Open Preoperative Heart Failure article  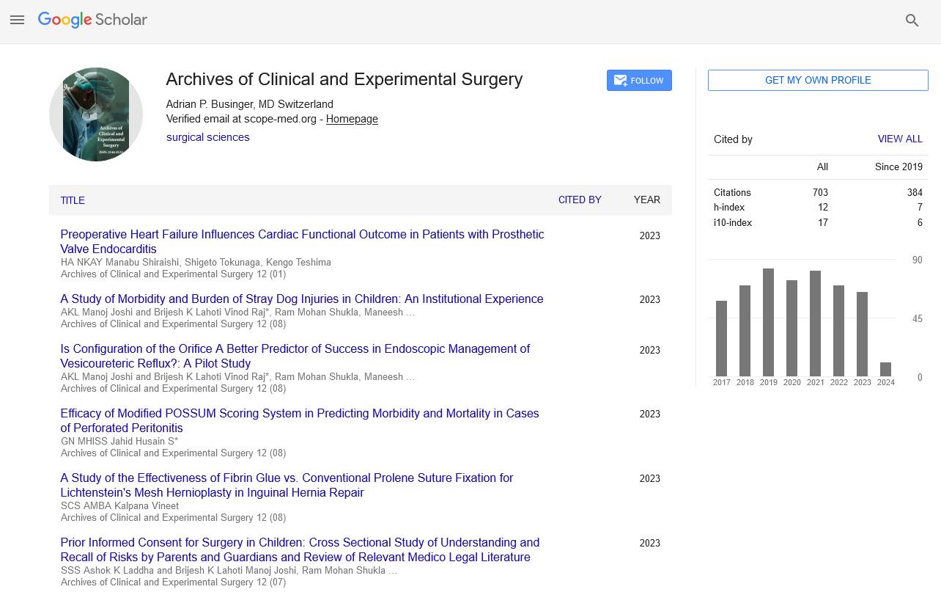pos(302,241)
